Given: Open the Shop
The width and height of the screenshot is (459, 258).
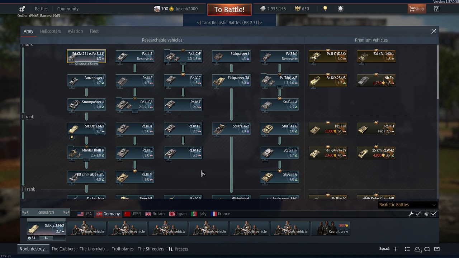Looking at the screenshot, I should 417,9.
